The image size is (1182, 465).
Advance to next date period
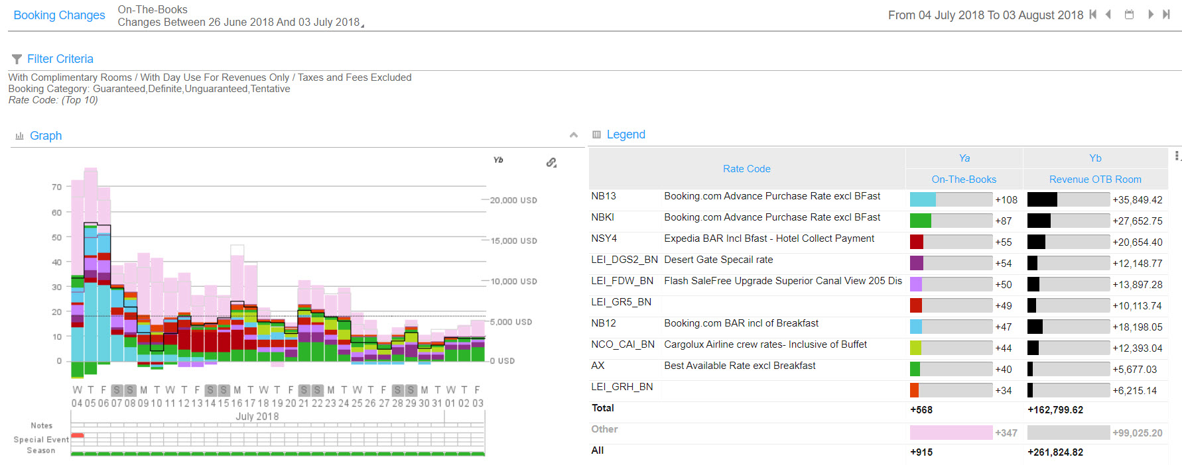point(1151,15)
